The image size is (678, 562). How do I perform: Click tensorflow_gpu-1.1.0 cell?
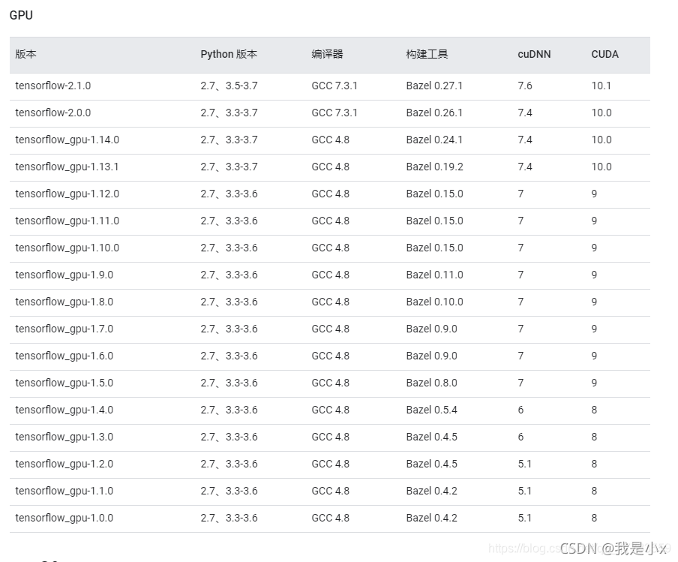click(64, 491)
